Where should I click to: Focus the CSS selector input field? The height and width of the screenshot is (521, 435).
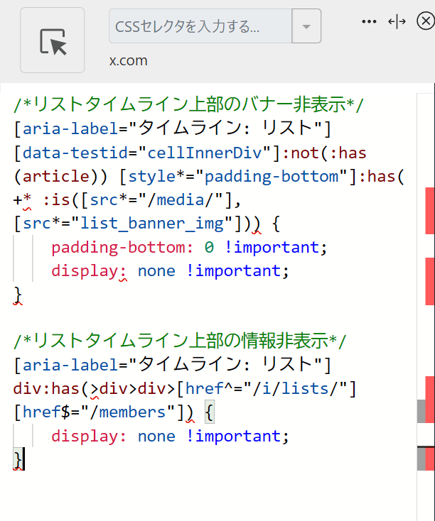coord(200,26)
